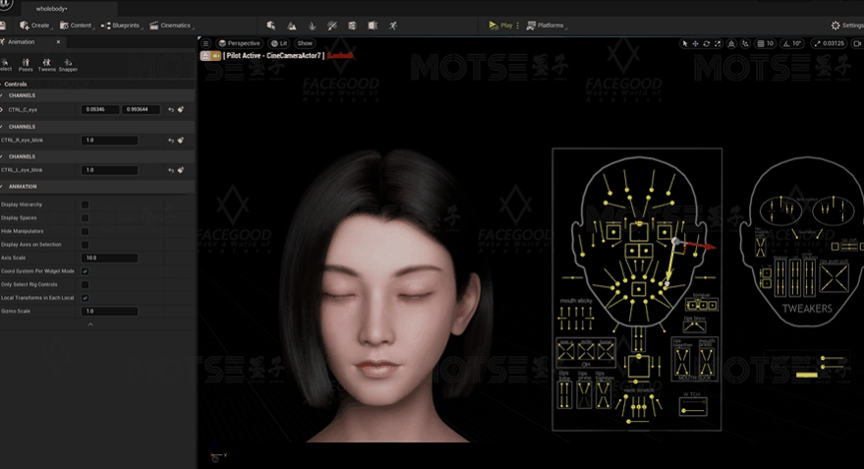Collapse the Controls section
864x469 pixels.
click(x=2, y=85)
